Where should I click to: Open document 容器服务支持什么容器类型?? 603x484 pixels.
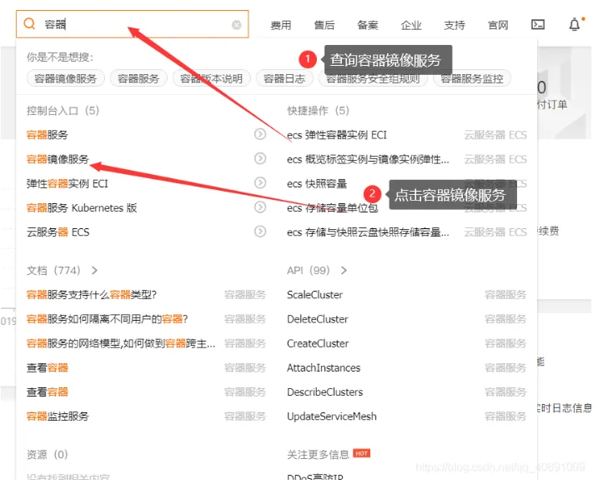coord(92,295)
